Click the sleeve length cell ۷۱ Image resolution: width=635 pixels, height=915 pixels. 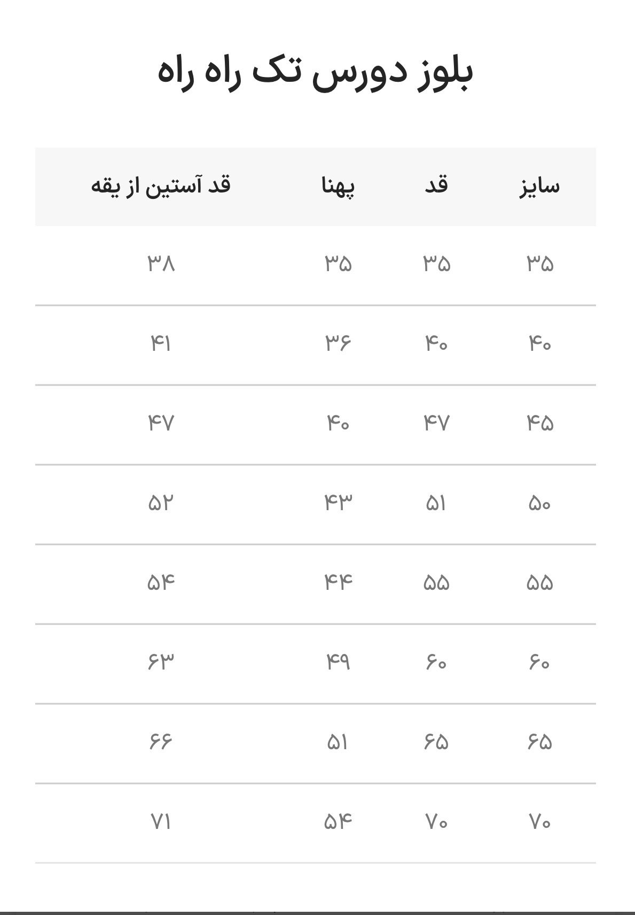coord(161,821)
